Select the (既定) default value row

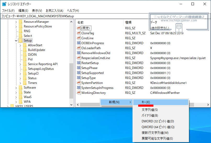click(86, 28)
